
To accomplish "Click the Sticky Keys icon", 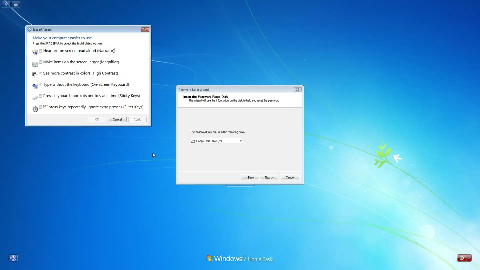I will click(x=35, y=98).
